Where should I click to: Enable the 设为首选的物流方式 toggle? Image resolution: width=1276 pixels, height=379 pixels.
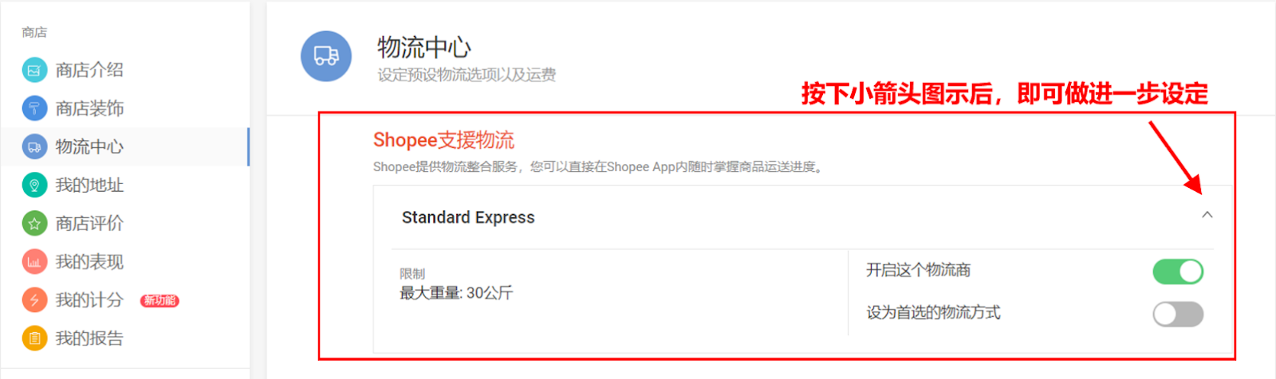click(1178, 314)
